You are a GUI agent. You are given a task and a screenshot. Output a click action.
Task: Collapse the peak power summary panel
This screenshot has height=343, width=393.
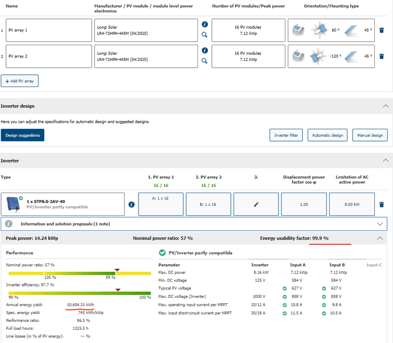(x=379, y=238)
